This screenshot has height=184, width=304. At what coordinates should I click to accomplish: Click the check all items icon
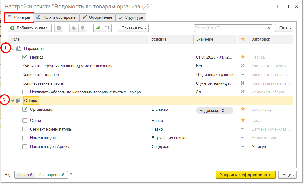tap(98, 28)
